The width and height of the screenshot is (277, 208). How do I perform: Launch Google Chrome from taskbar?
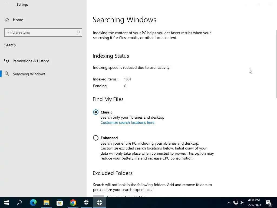pyautogui.click(x=73, y=203)
